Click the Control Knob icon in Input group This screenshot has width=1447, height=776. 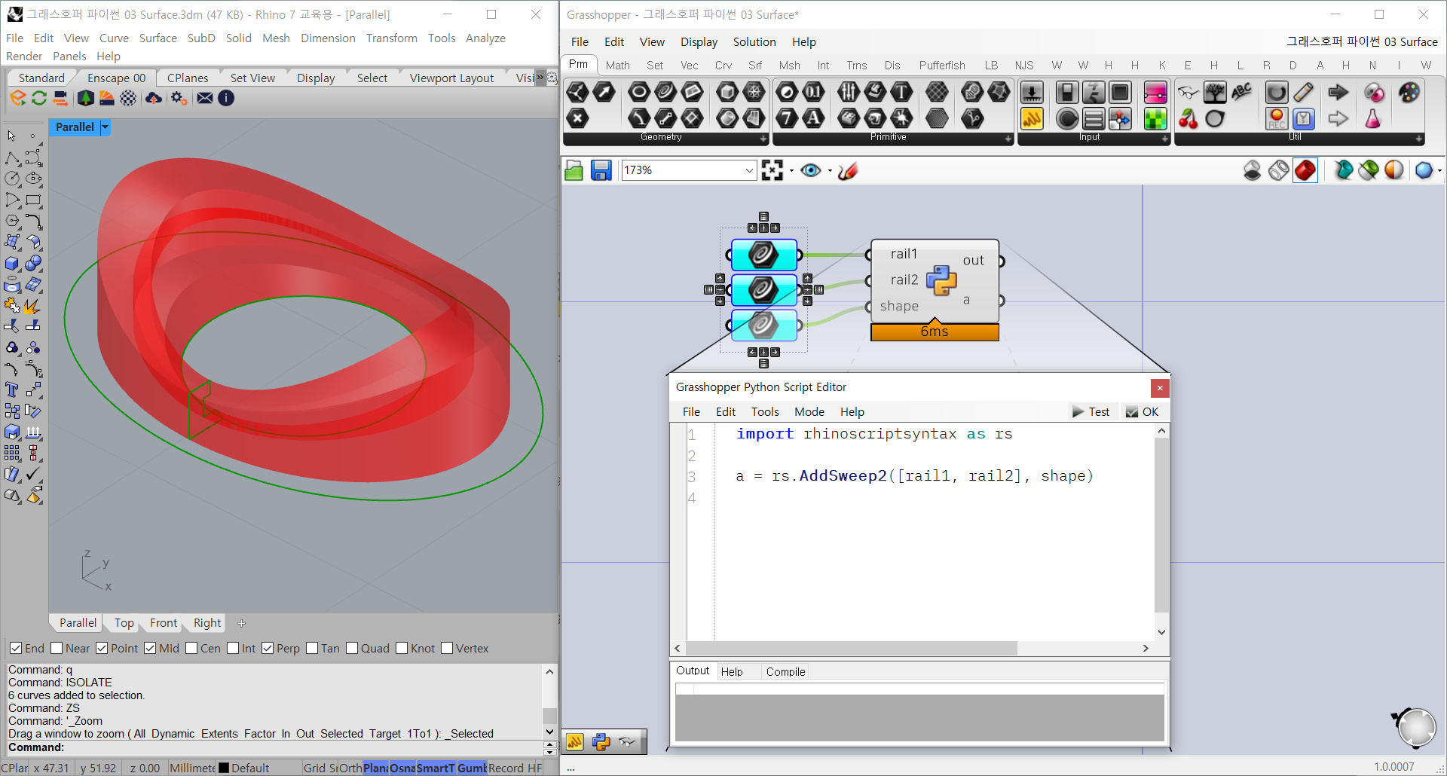point(1067,118)
